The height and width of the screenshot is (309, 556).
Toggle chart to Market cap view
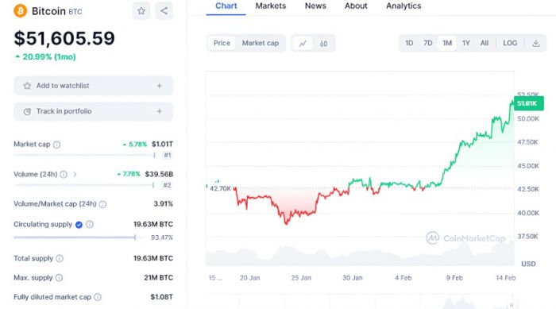pos(261,43)
